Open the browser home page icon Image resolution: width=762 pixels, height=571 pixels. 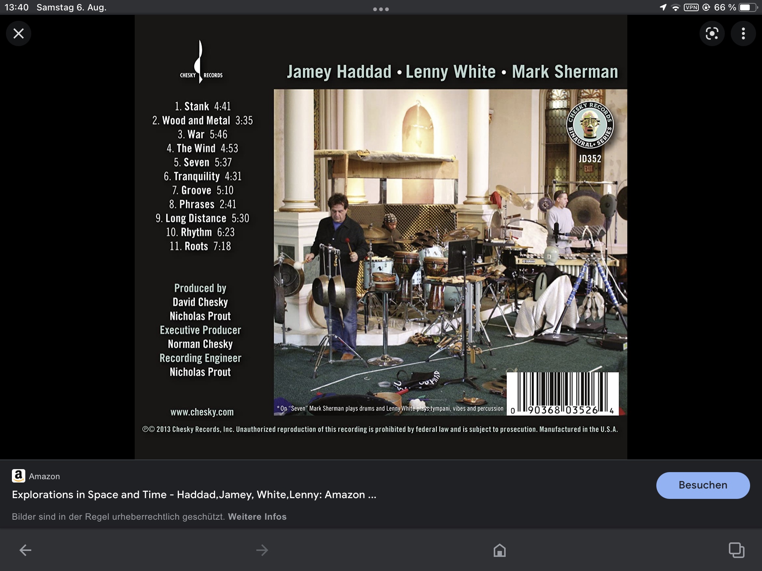[x=500, y=550]
